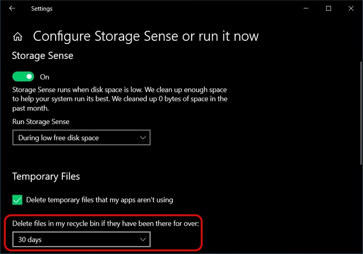Close the Settings window
The height and width of the screenshot is (254, 363).
pyautogui.click(x=351, y=9)
